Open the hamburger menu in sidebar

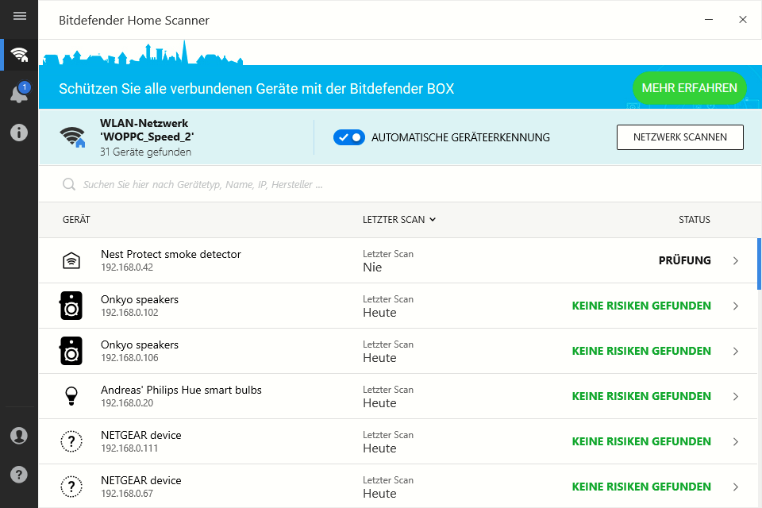(x=19, y=16)
